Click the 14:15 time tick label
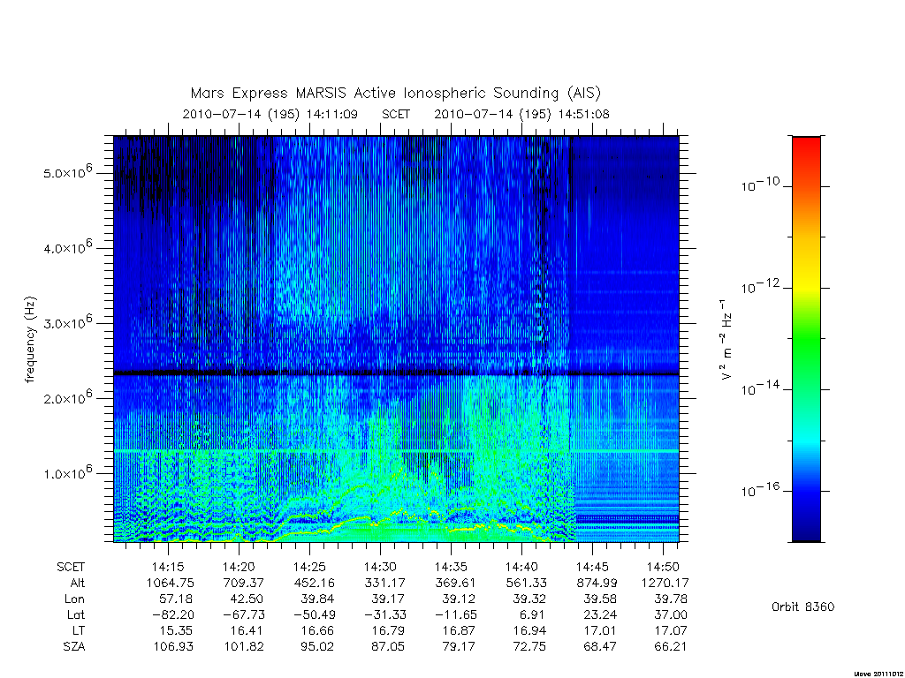 pyautogui.click(x=168, y=567)
